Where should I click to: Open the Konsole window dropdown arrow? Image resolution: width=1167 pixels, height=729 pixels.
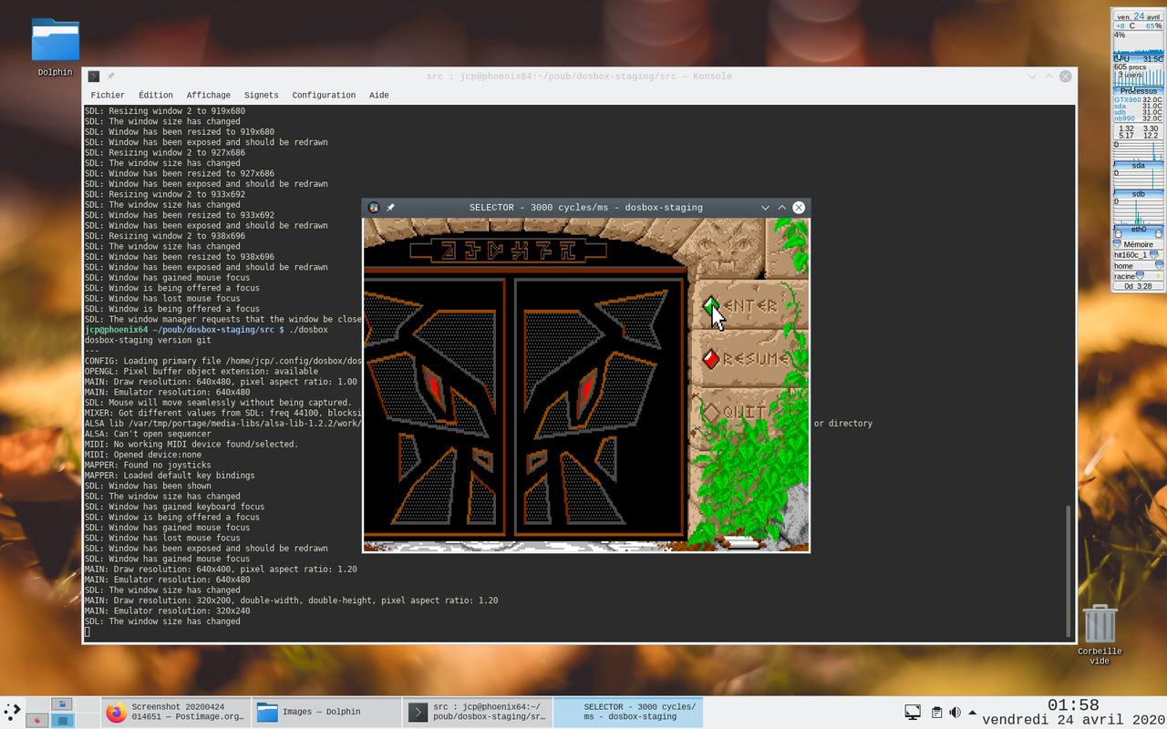pyautogui.click(x=1031, y=77)
